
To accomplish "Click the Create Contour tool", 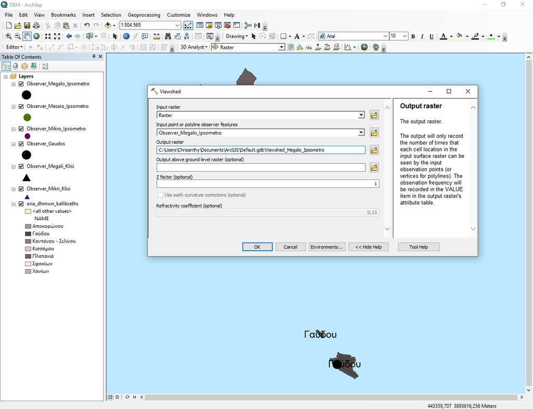I will tap(290, 47).
